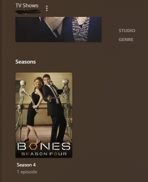Open the three-dot menu beside TV Shows
The width and height of the screenshot is (148, 182).
[47, 8]
